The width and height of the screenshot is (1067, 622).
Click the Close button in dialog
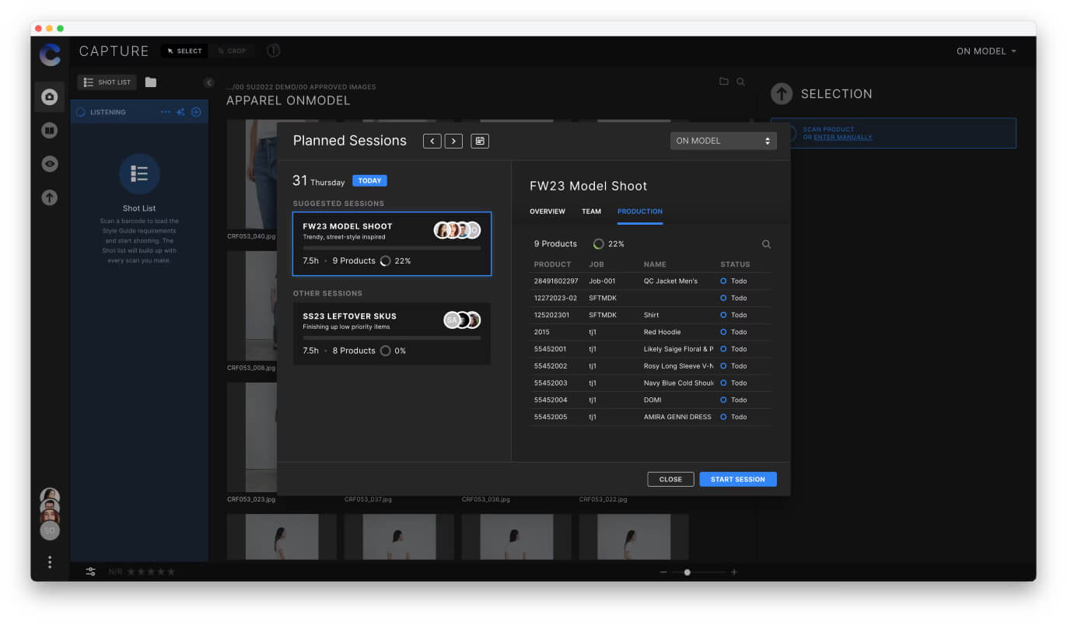click(x=670, y=480)
